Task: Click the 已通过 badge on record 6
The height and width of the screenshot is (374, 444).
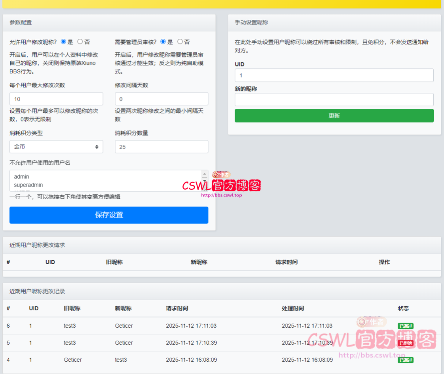Action: (405, 326)
